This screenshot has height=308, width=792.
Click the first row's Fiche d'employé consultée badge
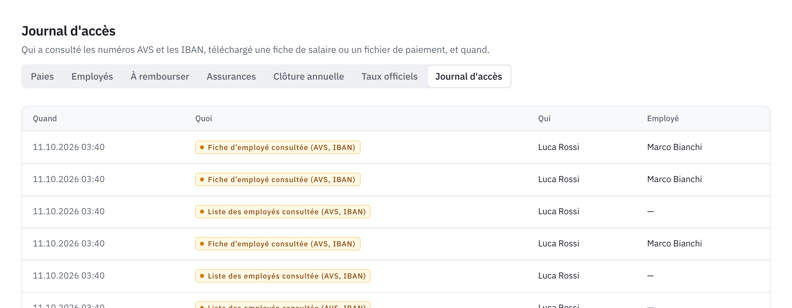point(278,147)
